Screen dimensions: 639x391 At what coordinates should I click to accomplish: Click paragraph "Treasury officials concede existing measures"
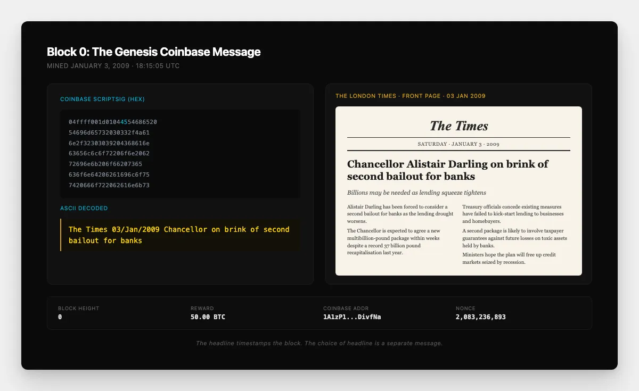coord(512,213)
